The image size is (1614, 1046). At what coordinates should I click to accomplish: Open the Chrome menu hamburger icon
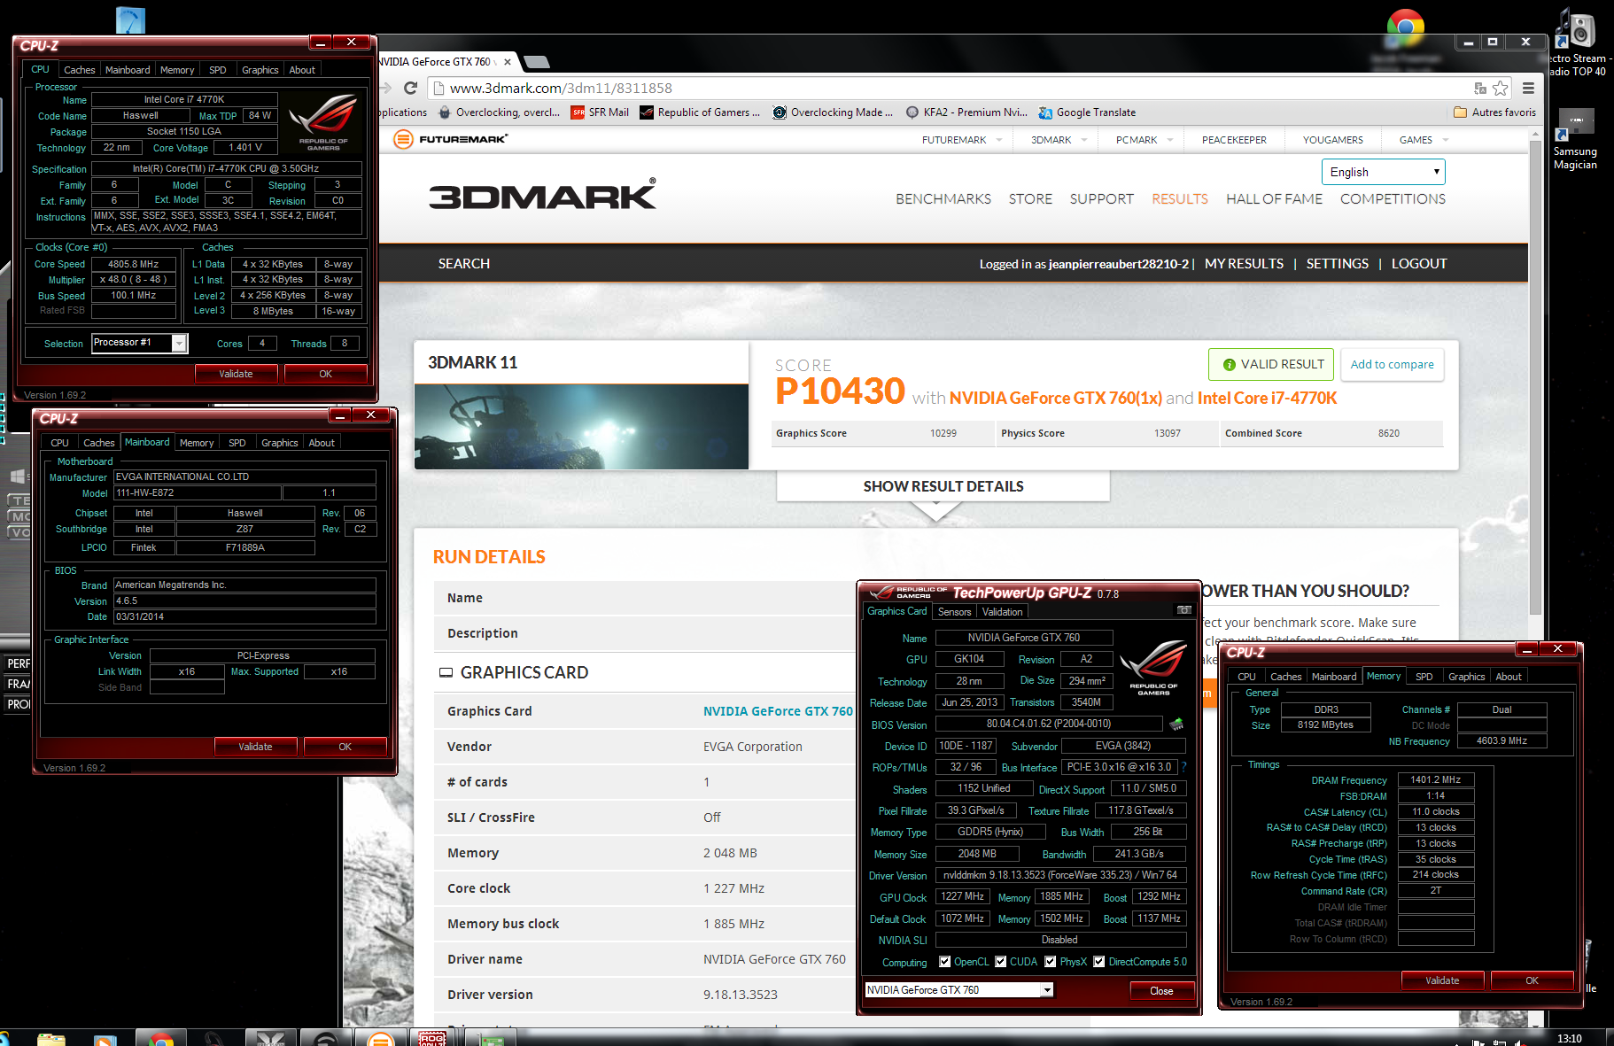click(1528, 88)
